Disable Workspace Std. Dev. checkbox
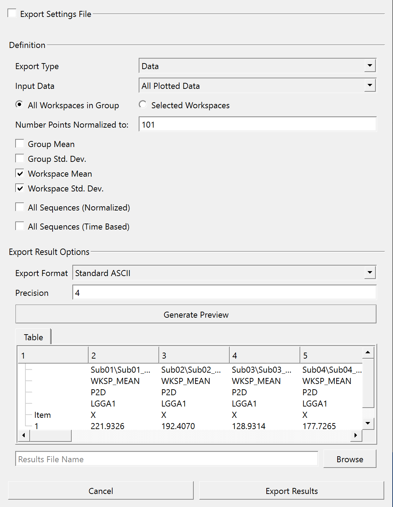 point(20,188)
